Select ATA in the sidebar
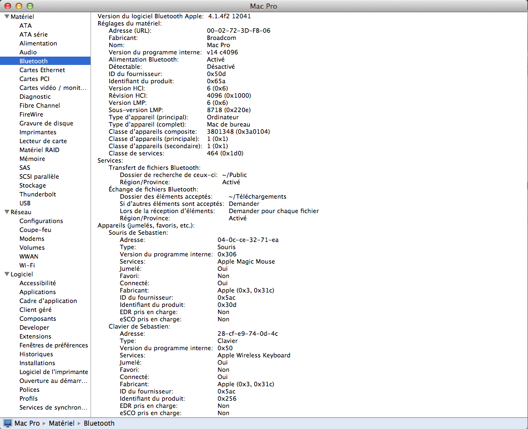Viewport: 528px width, 429px height. click(25, 26)
